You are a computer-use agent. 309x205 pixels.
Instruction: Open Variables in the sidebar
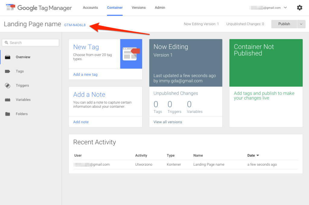click(x=23, y=100)
